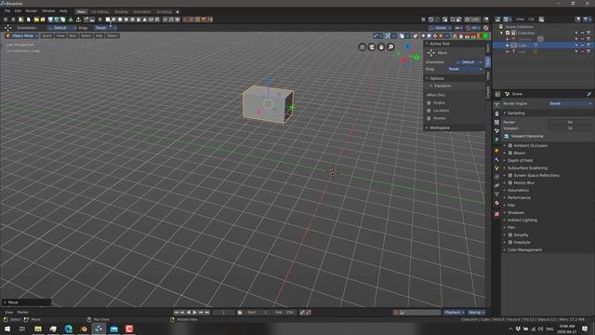Open the Help menu
The image size is (595, 335).
(63, 11)
